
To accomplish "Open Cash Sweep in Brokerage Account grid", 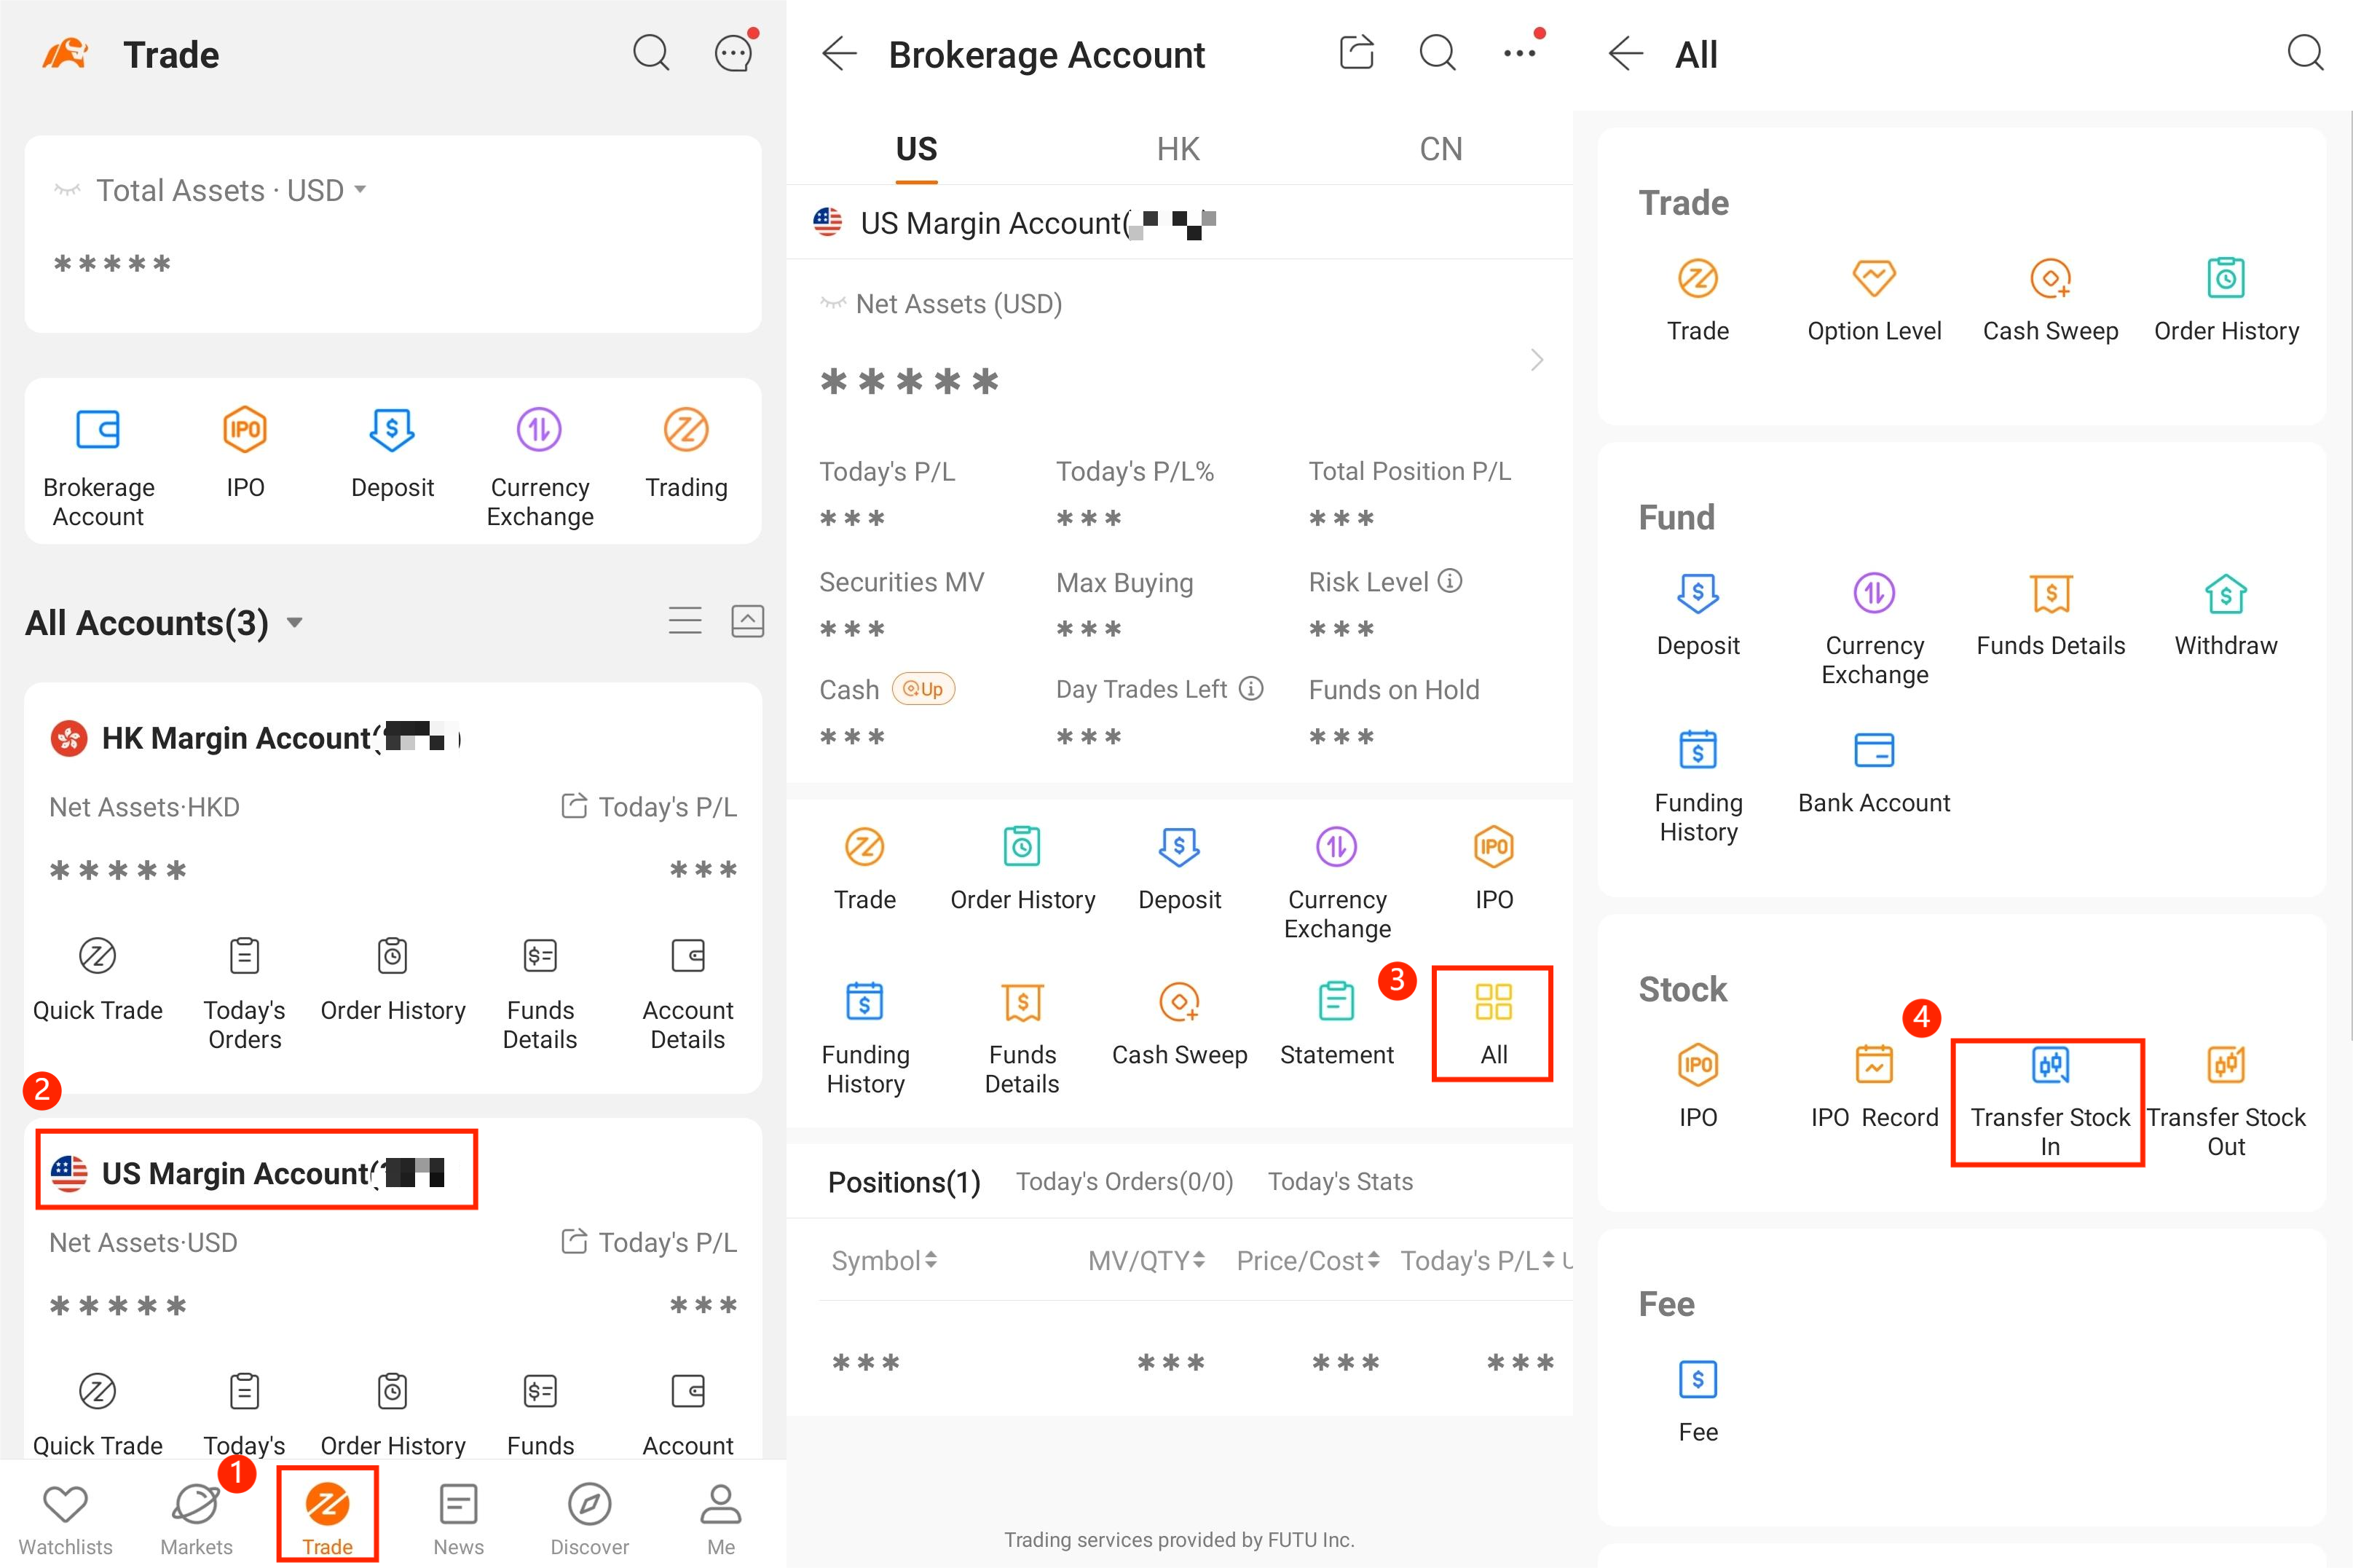I will point(1179,1024).
